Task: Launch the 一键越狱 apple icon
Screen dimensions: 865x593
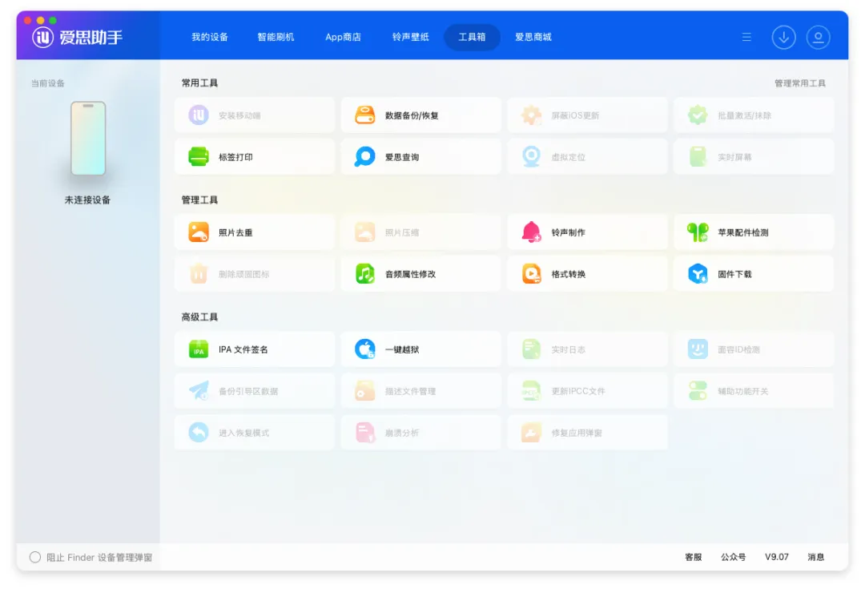Action: [364, 349]
